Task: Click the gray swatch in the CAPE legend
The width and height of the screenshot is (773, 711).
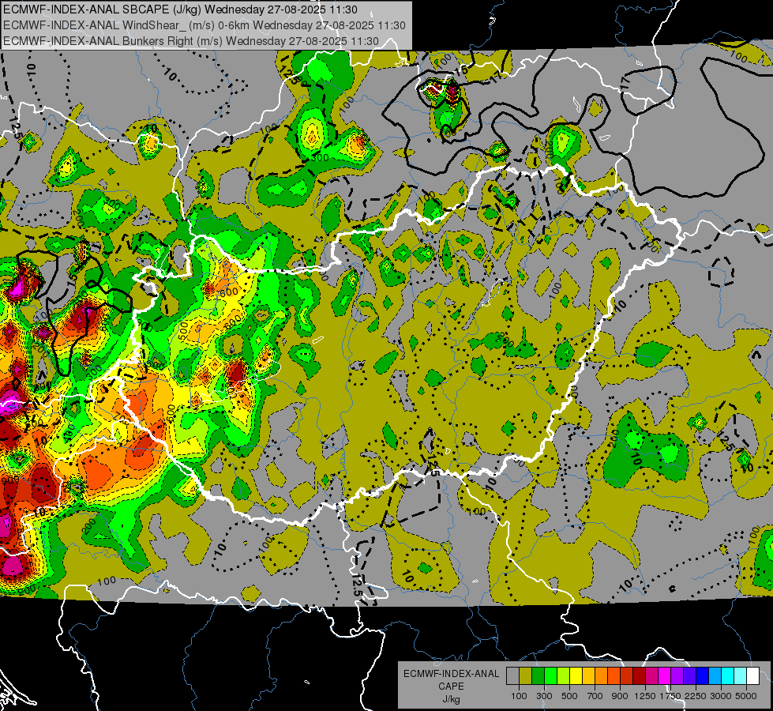Action: point(512,676)
